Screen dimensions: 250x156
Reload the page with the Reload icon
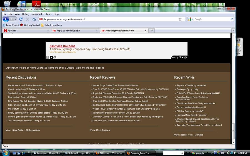tap(21, 19)
